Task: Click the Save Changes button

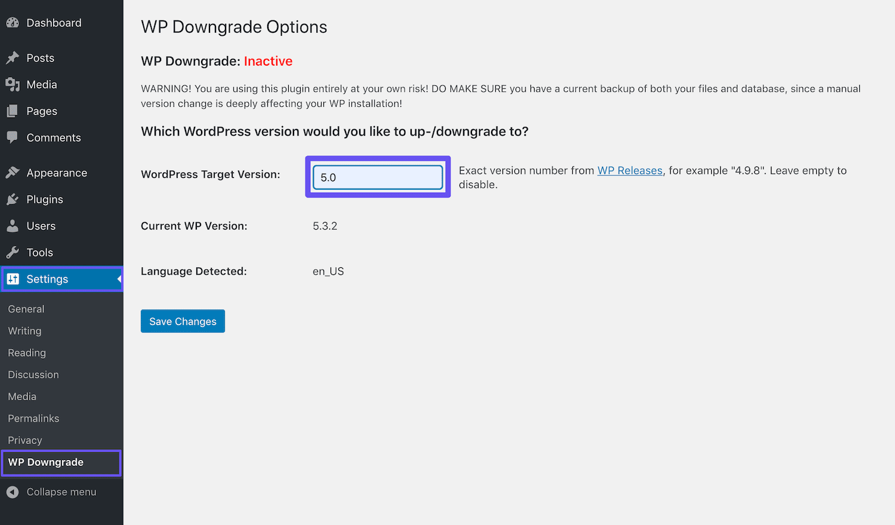Action: tap(183, 321)
